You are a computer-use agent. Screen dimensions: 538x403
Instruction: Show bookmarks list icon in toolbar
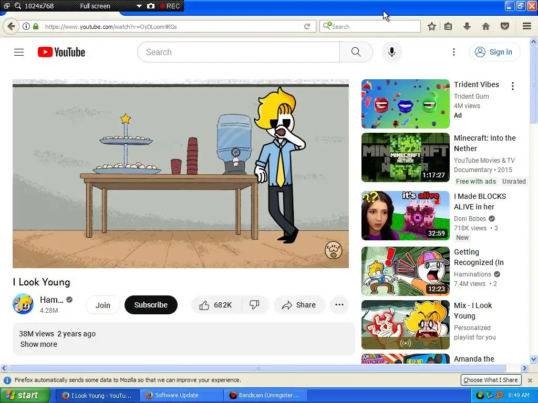(x=448, y=26)
